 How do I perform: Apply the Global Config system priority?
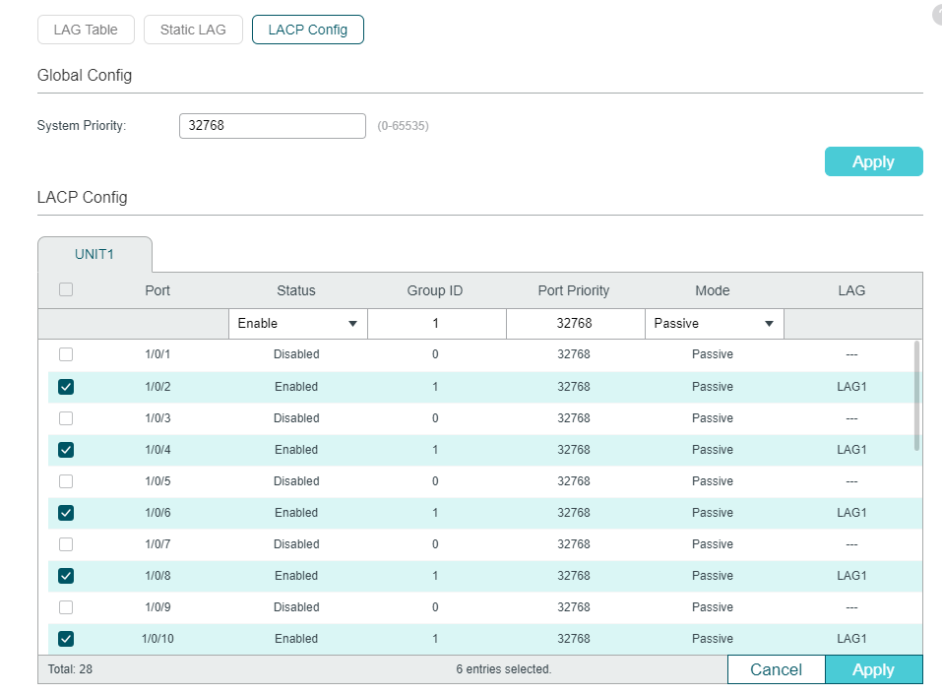click(873, 161)
